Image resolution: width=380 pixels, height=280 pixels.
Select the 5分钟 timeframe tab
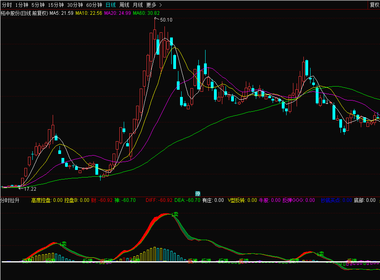click(x=38, y=5)
